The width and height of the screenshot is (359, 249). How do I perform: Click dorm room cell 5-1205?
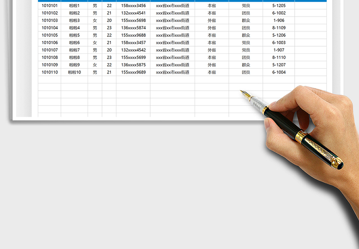click(279, 6)
